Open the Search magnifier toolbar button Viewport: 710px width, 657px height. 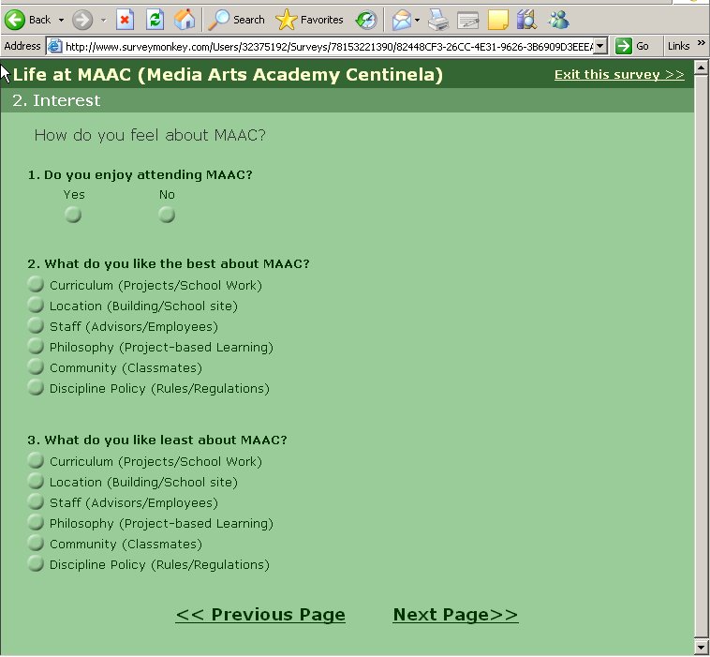click(x=236, y=20)
